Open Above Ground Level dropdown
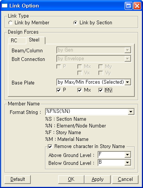 (128, 155)
